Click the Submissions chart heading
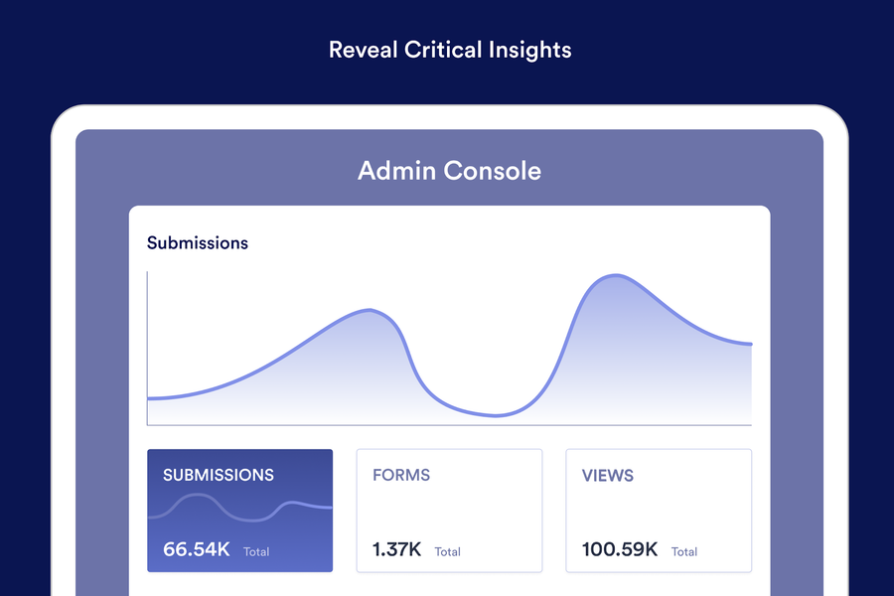This screenshot has height=596, width=894. click(198, 243)
